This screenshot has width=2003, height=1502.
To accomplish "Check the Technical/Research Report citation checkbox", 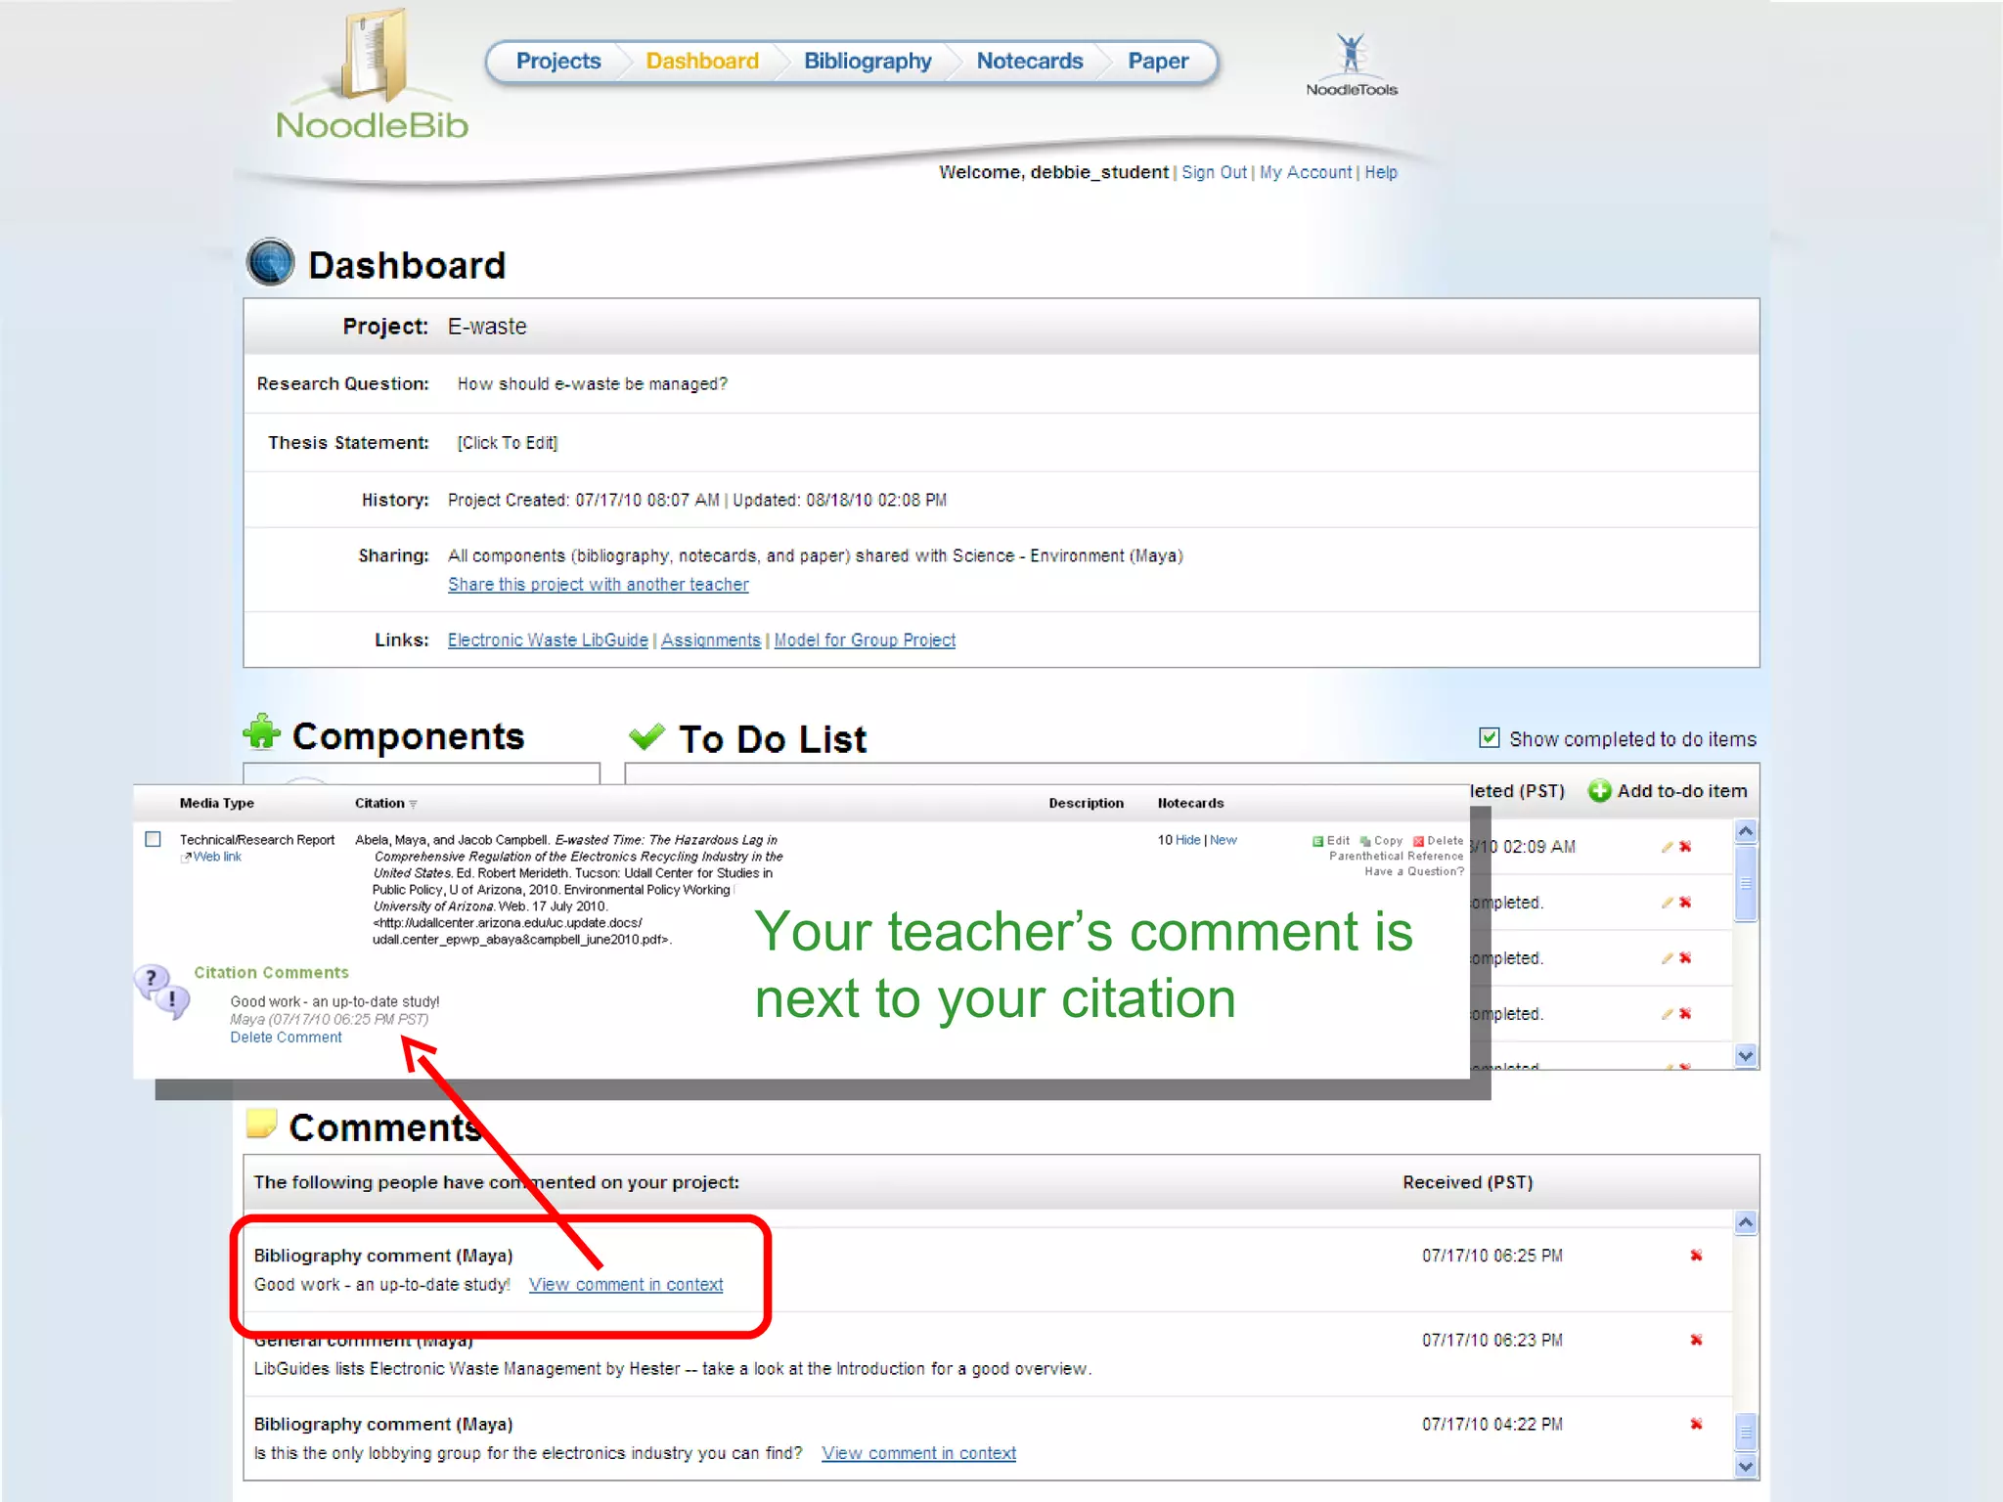I will click(153, 839).
